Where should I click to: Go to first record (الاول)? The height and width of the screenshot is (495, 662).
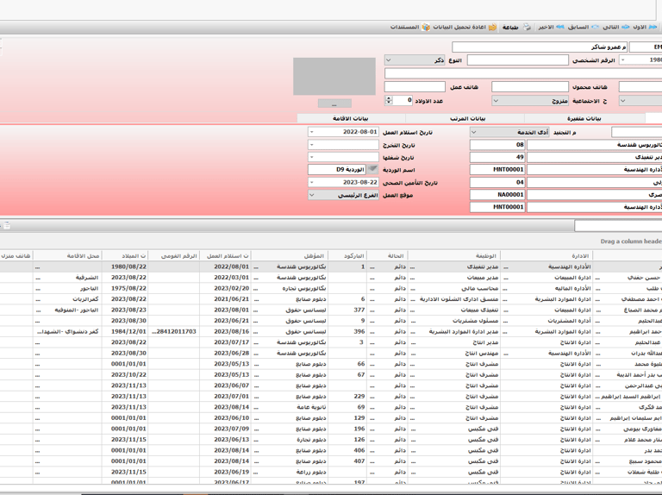(x=645, y=27)
